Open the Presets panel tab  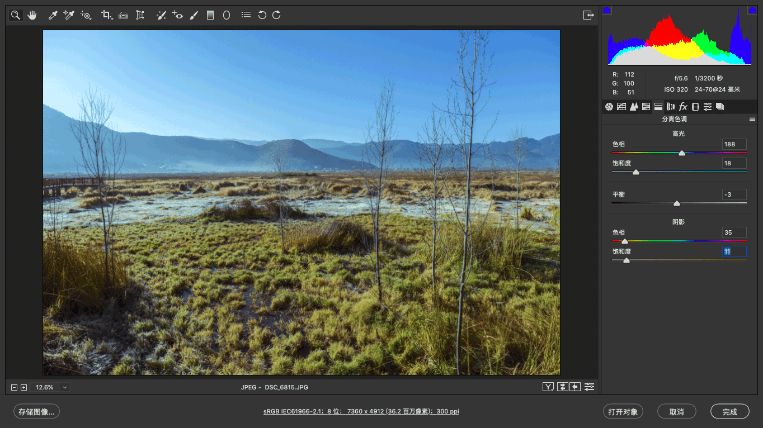pyautogui.click(x=708, y=107)
